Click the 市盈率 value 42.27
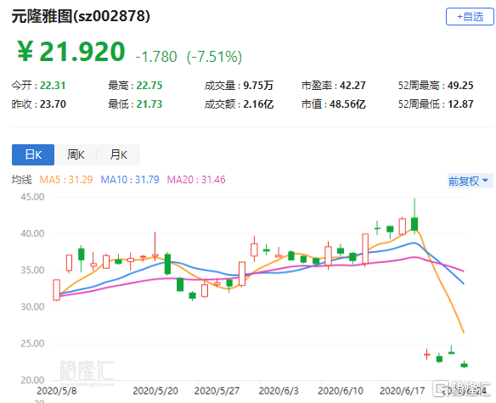Screen dimensions: 496x403 (x=352, y=86)
